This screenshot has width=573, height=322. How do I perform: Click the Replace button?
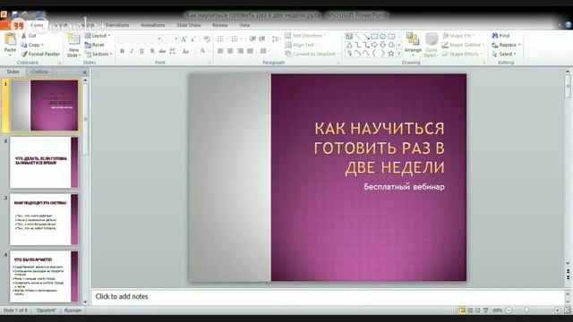507,45
